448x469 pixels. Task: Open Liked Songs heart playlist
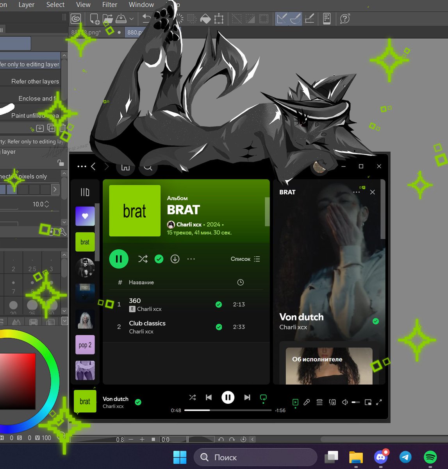(85, 216)
